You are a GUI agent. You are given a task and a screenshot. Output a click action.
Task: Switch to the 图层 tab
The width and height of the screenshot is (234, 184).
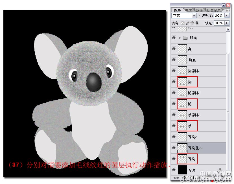click(177, 10)
